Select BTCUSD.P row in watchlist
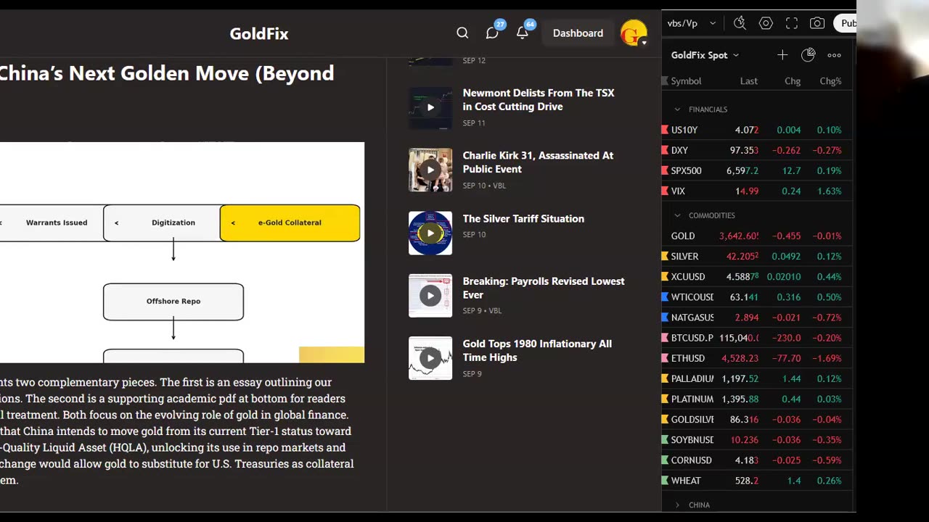929x522 pixels. point(757,338)
